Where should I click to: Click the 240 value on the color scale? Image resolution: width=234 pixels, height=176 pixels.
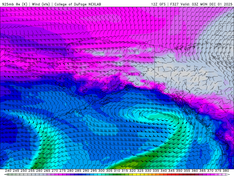click(x=8, y=171)
